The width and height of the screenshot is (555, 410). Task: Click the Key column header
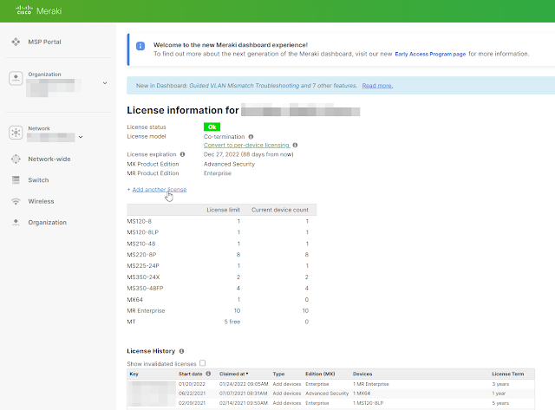point(134,374)
